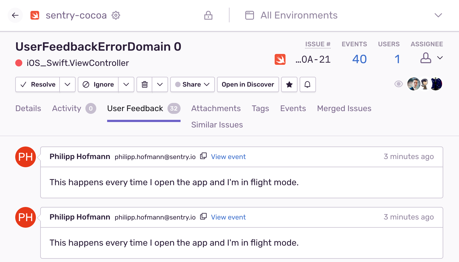
Task: Go back using the left arrow button
Action: pyautogui.click(x=15, y=15)
